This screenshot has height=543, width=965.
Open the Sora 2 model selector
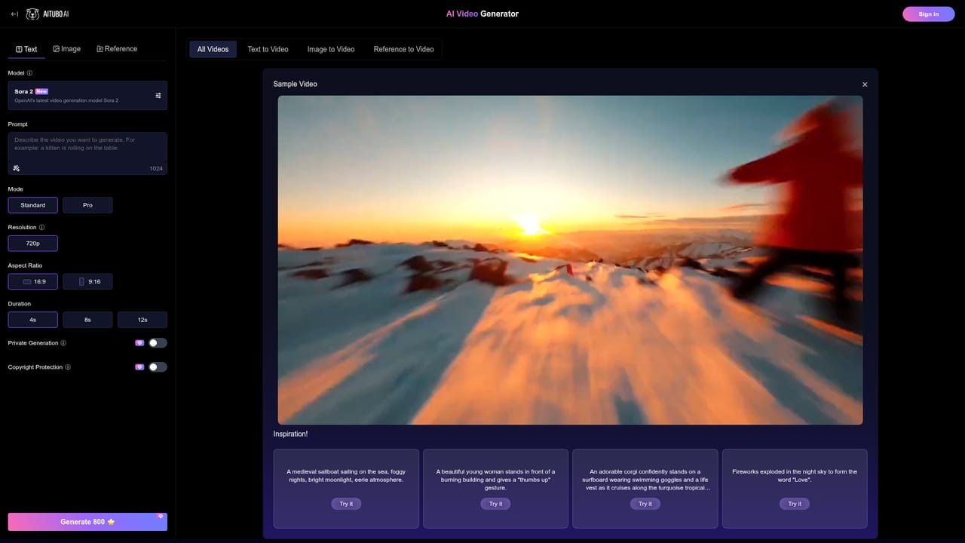click(87, 96)
